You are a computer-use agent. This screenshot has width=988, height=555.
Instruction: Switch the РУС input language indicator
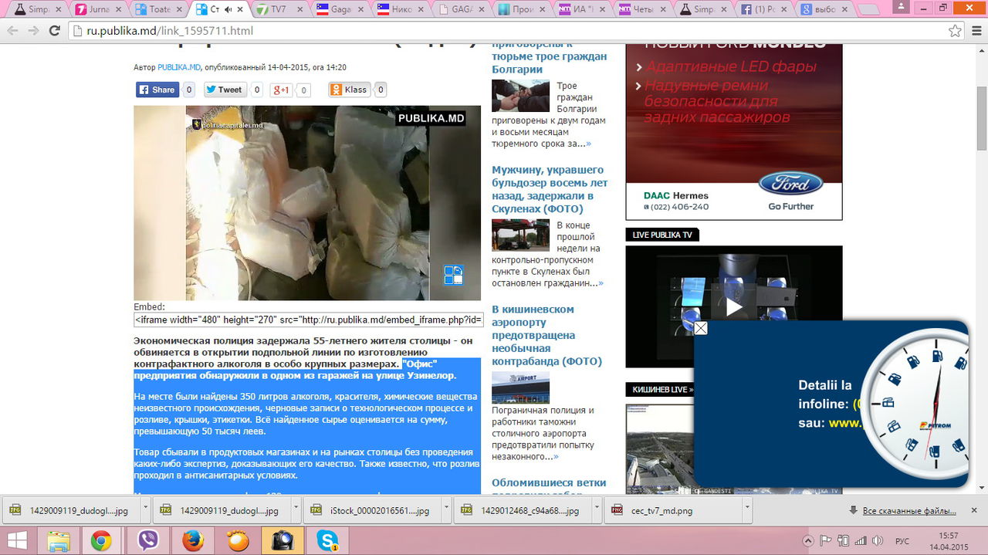click(x=902, y=541)
